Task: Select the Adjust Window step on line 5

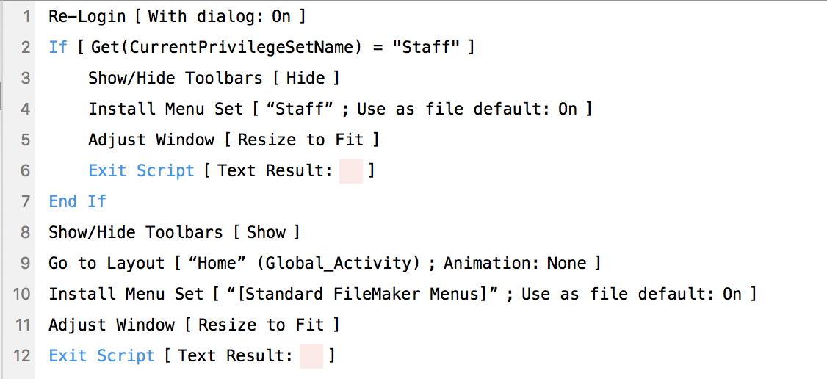Action: tap(151, 140)
